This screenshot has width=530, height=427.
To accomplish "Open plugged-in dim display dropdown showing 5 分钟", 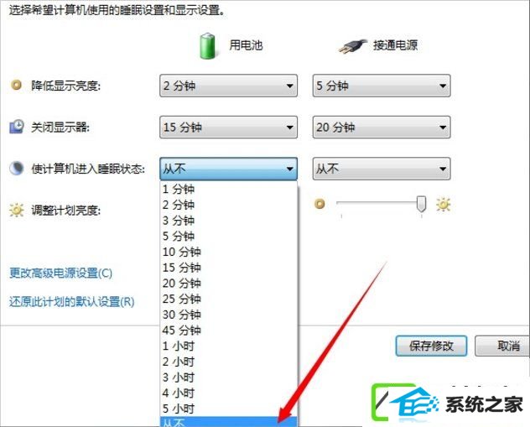I will pos(382,86).
